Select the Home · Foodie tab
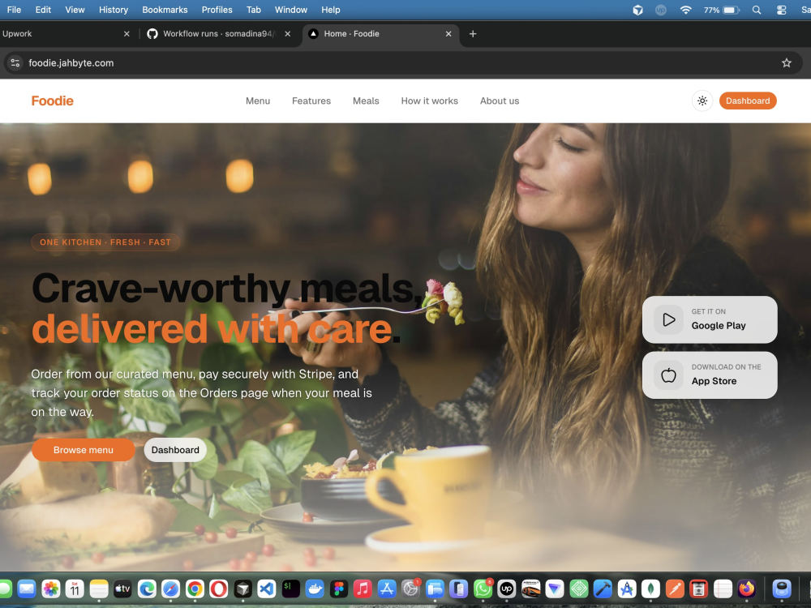The image size is (811, 608). point(380,33)
